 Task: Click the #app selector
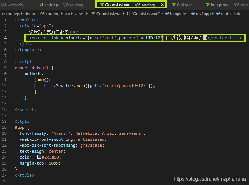[x=20, y=128]
